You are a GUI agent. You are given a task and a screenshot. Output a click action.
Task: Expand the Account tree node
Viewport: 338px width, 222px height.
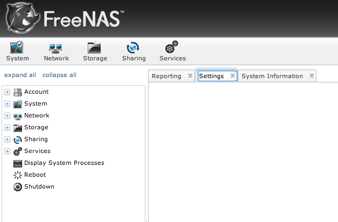7,92
